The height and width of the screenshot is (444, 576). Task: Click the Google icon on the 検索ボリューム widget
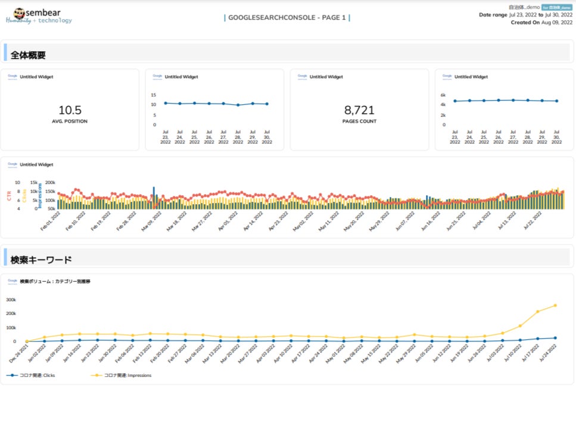pyautogui.click(x=13, y=280)
